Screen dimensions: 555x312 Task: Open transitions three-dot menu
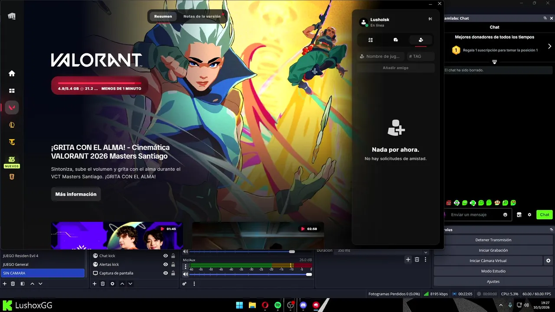click(x=425, y=260)
